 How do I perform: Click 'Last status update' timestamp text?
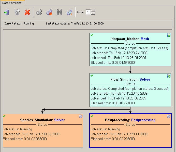(75, 23)
